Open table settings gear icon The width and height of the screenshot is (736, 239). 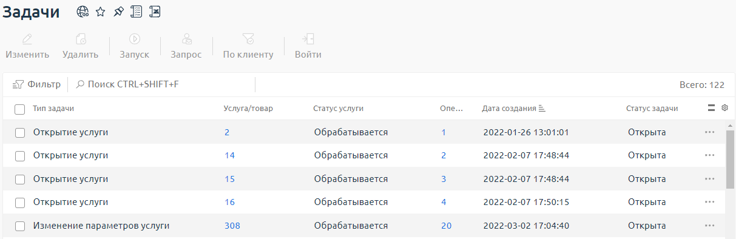pos(724,108)
